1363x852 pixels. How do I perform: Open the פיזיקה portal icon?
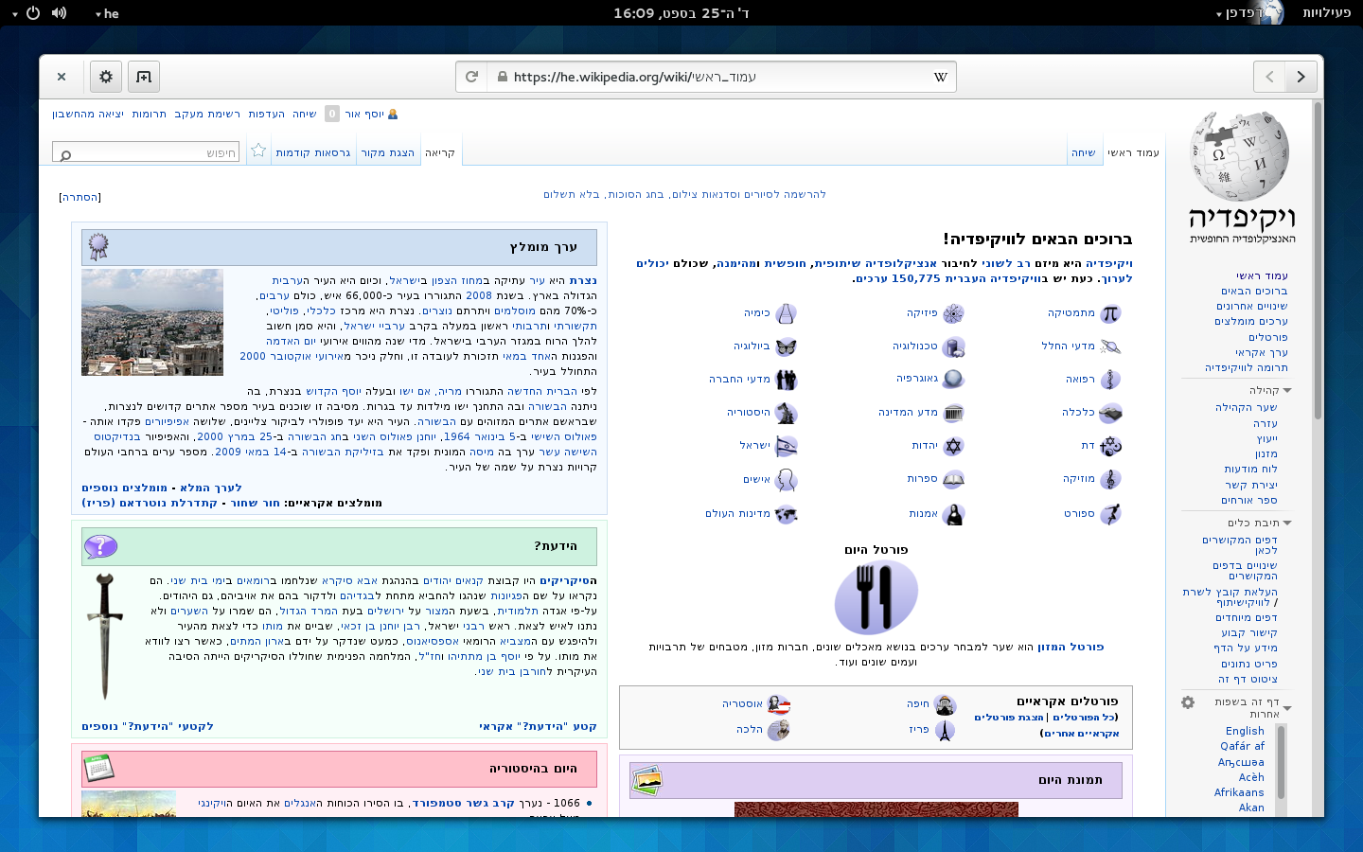pos(953,313)
